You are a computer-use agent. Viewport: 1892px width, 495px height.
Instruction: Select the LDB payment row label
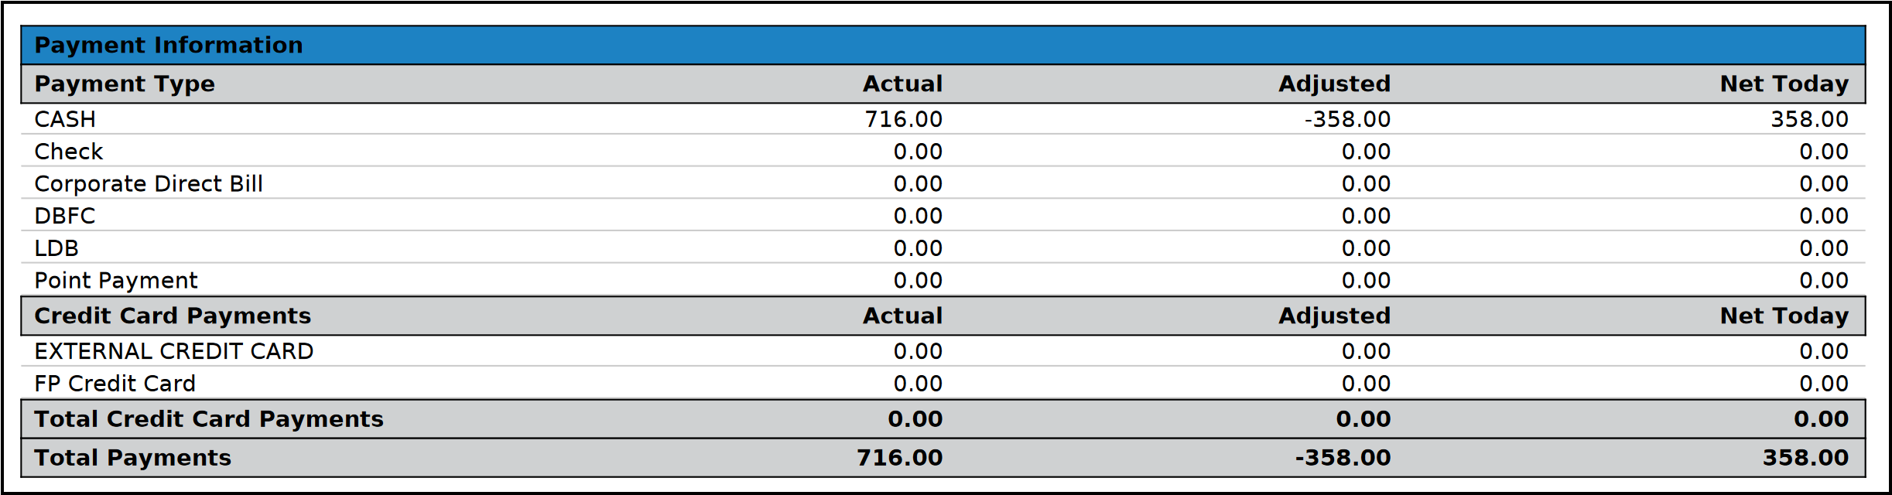pyautogui.click(x=56, y=248)
